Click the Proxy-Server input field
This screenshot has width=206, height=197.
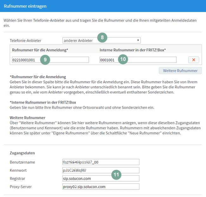101,187
